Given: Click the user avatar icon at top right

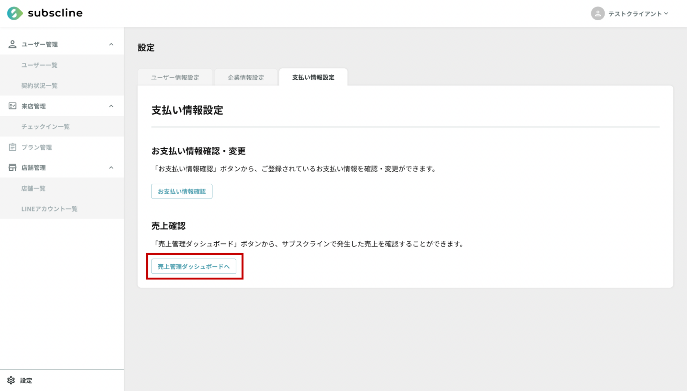Looking at the screenshot, I should point(597,14).
